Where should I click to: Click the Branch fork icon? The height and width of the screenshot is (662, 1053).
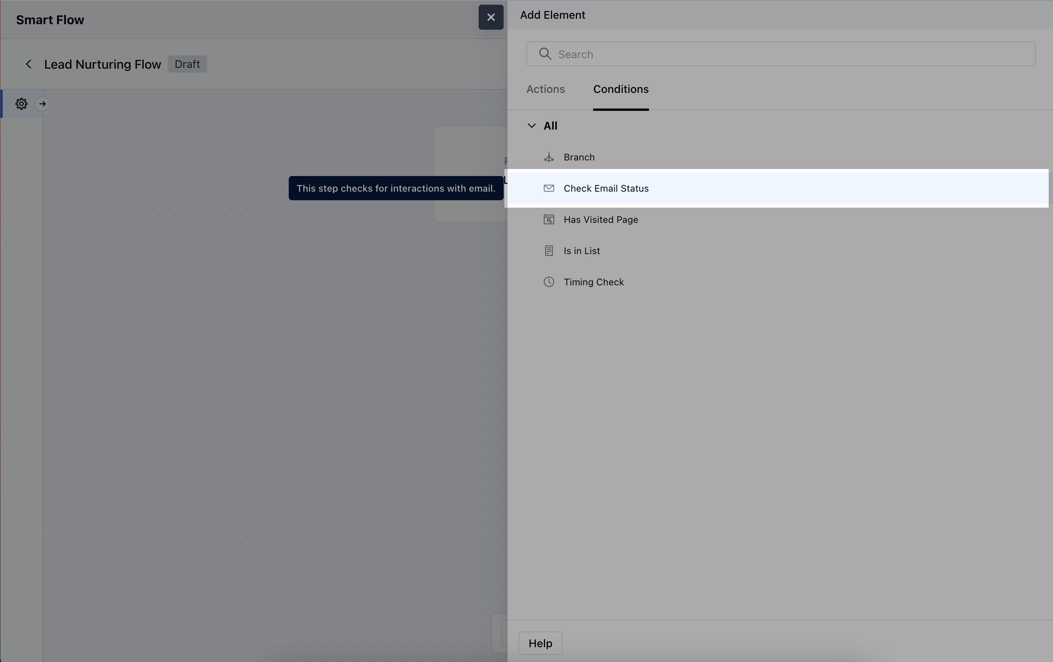(x=549, y=157)
